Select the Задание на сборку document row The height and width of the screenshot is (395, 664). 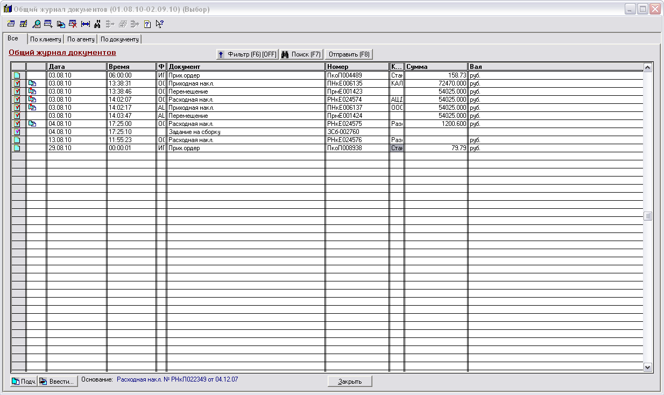[x=194, y=132]
